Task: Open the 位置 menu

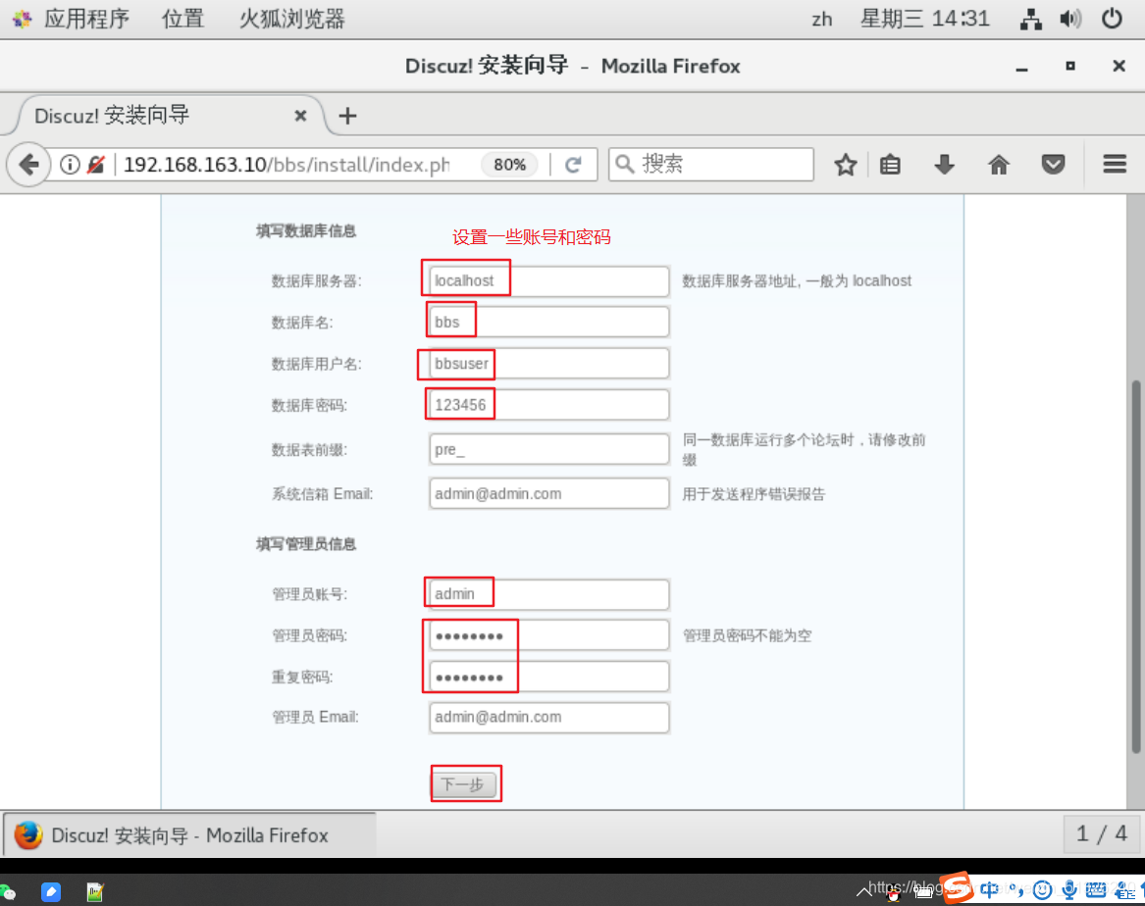Action: (x=182, y=19)
